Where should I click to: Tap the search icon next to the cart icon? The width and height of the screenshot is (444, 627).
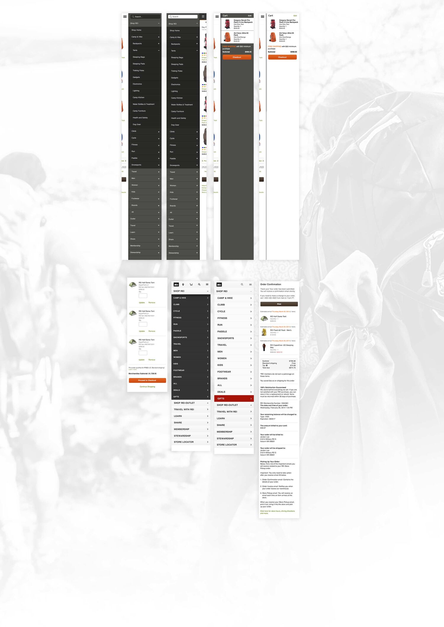pos(199,284)
